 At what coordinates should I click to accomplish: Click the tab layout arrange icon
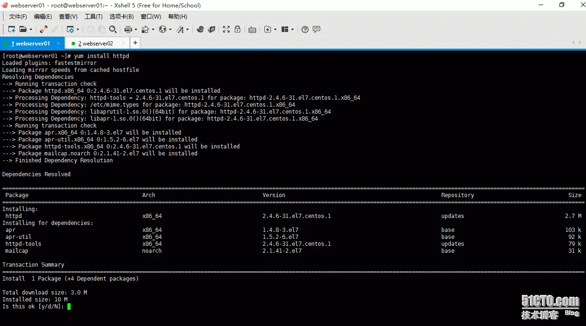[285, 29]
